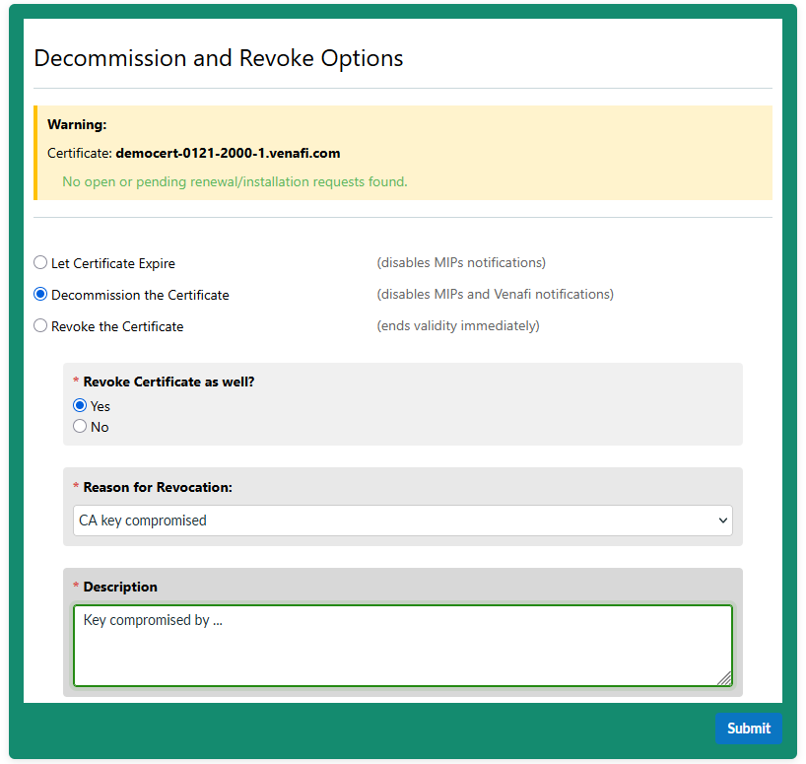This screenshot has height=764, width=806.
Task: Select Decommission the Certificate radio button
Action: click(x=40, y=294)
